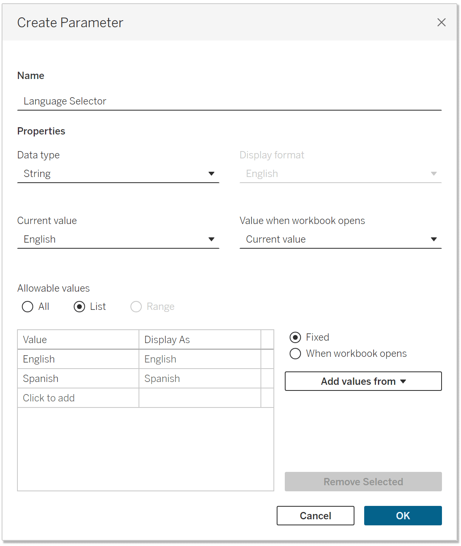Open the Current value English dropdown
The height and width of the screenshot is (546, 461).
pyautogui.click(x=118, y=239)
